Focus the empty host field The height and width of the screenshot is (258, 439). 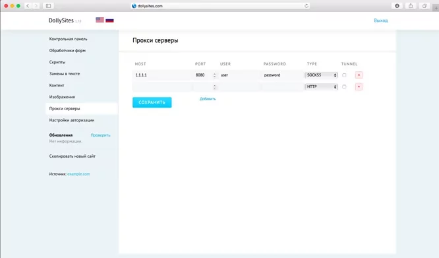pyautogui.click(x=162, y=87)
